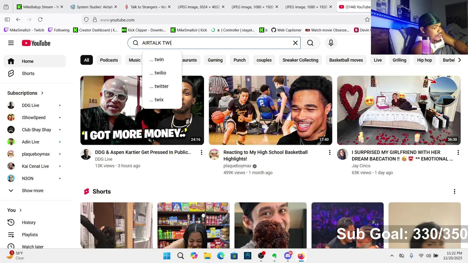The height and width of the screenshot is (263, 468).
Task: Show more filter chips with the right arrow
Action: coord(460,60)
